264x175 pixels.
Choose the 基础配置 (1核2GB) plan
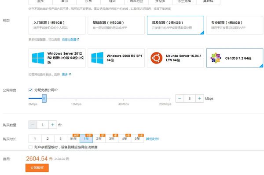coord(116,25)
